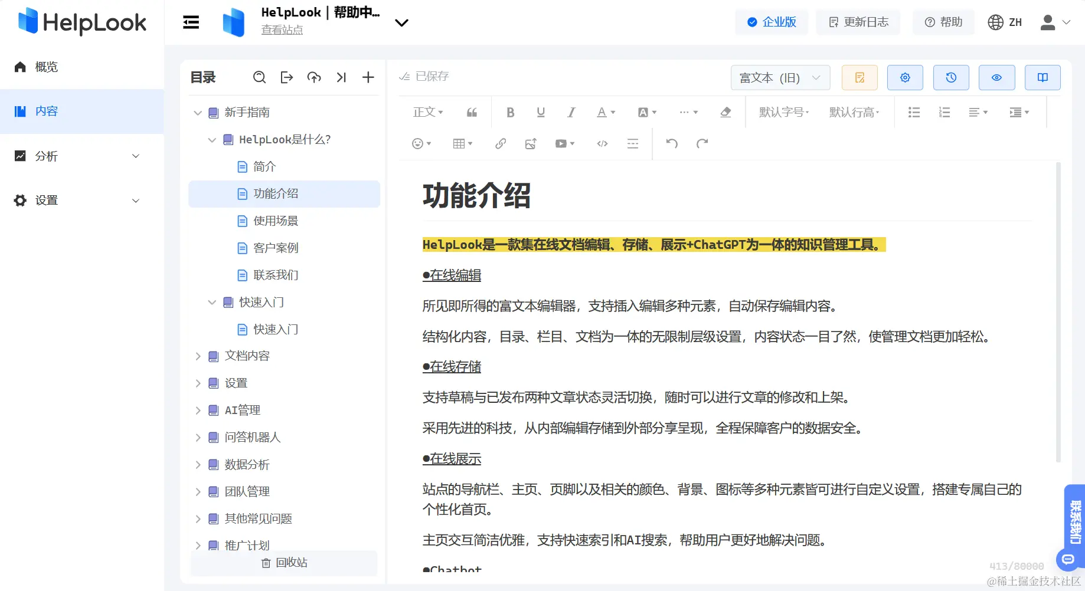Image resolution: width=1085 pixels, height=591 pixels.
Task: Open the book reading view button
Action: coord(1042,77)
